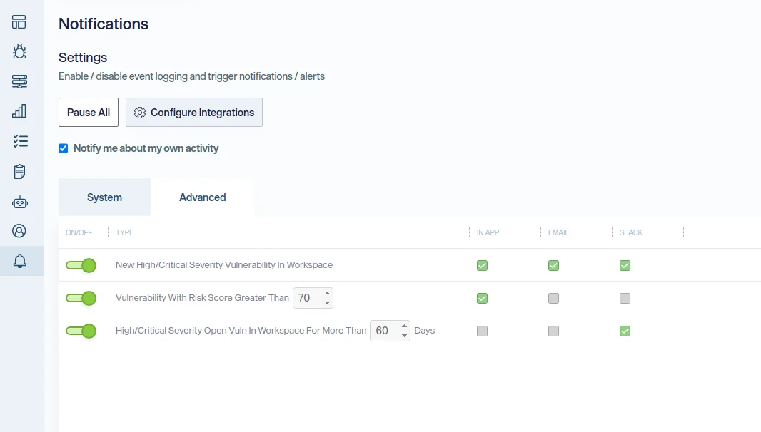Uncheck 'Notify me about my own activity'
This screenshot has width=761, height=432.
(64, 148)
